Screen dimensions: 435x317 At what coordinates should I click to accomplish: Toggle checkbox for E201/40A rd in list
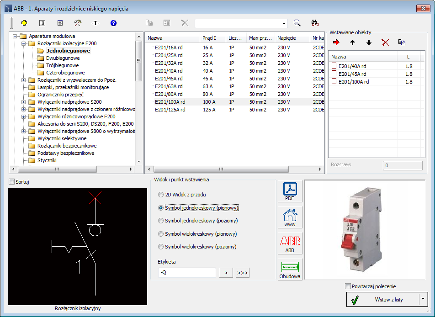(x=334, y=66)
